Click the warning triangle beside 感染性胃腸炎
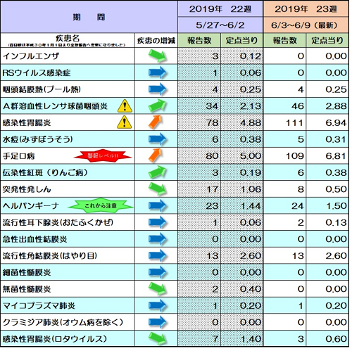 [x=125, y=122]
